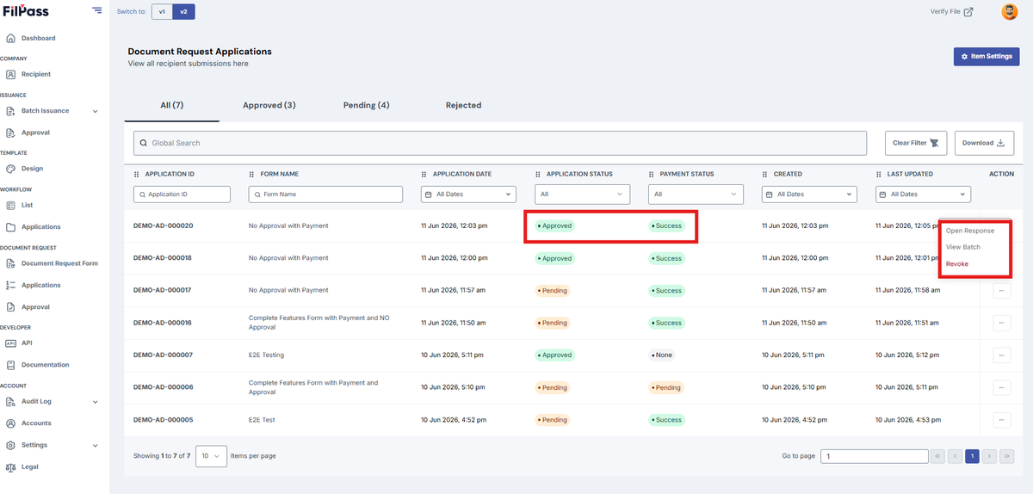Screen dimensions: 1033x494
Task: Open the Dashboard home icon
Action: coord(10,38)
